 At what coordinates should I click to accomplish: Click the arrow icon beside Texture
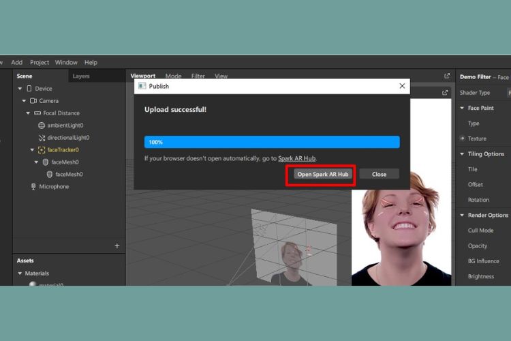pos(462,138)
